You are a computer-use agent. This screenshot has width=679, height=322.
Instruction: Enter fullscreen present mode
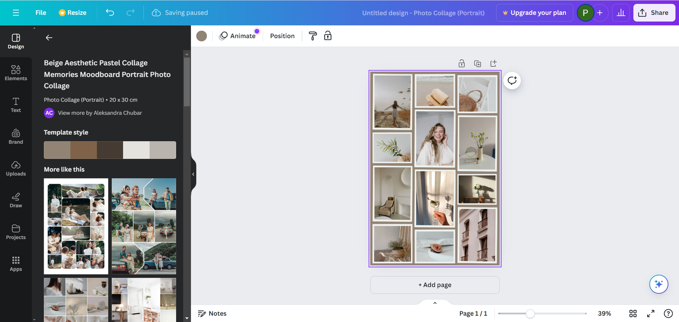coord(651,314)
